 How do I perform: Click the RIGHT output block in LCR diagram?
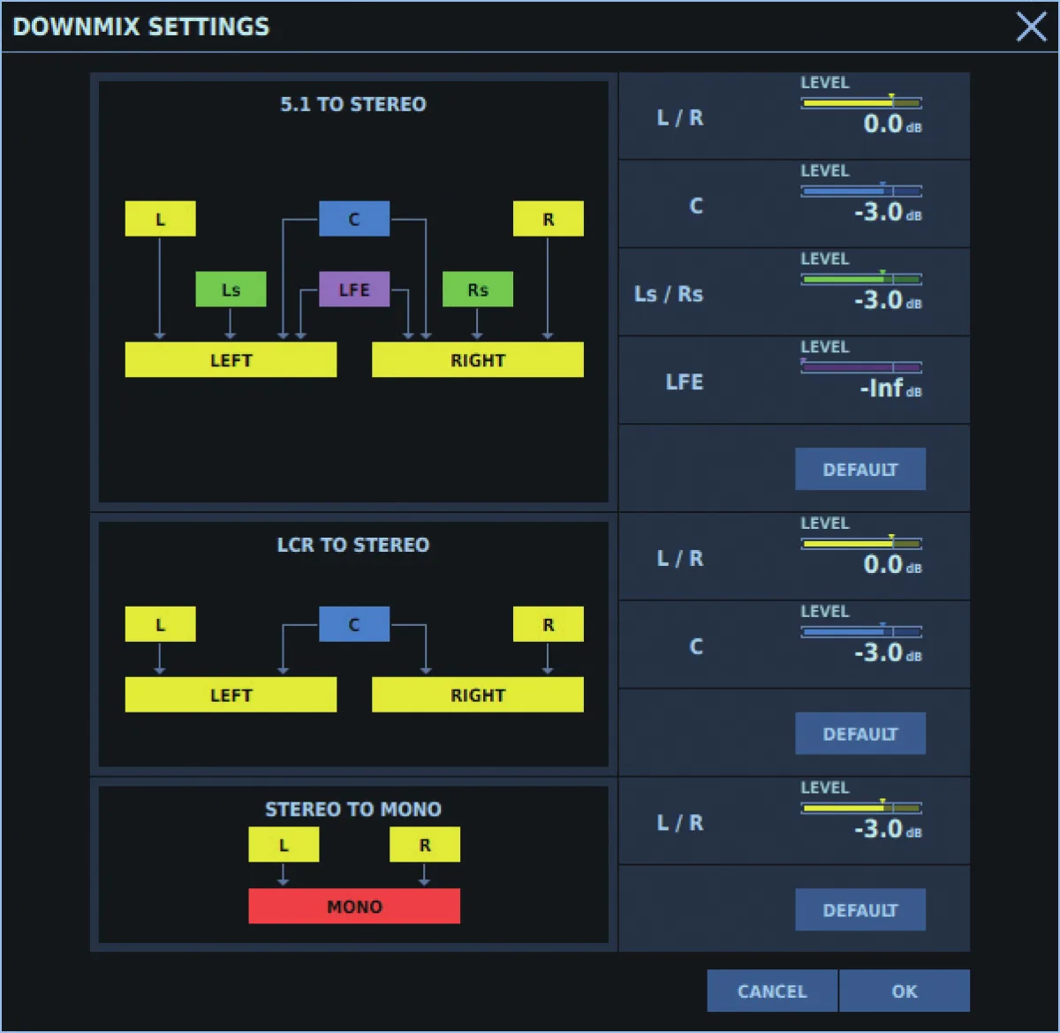[x=478, y=695]
